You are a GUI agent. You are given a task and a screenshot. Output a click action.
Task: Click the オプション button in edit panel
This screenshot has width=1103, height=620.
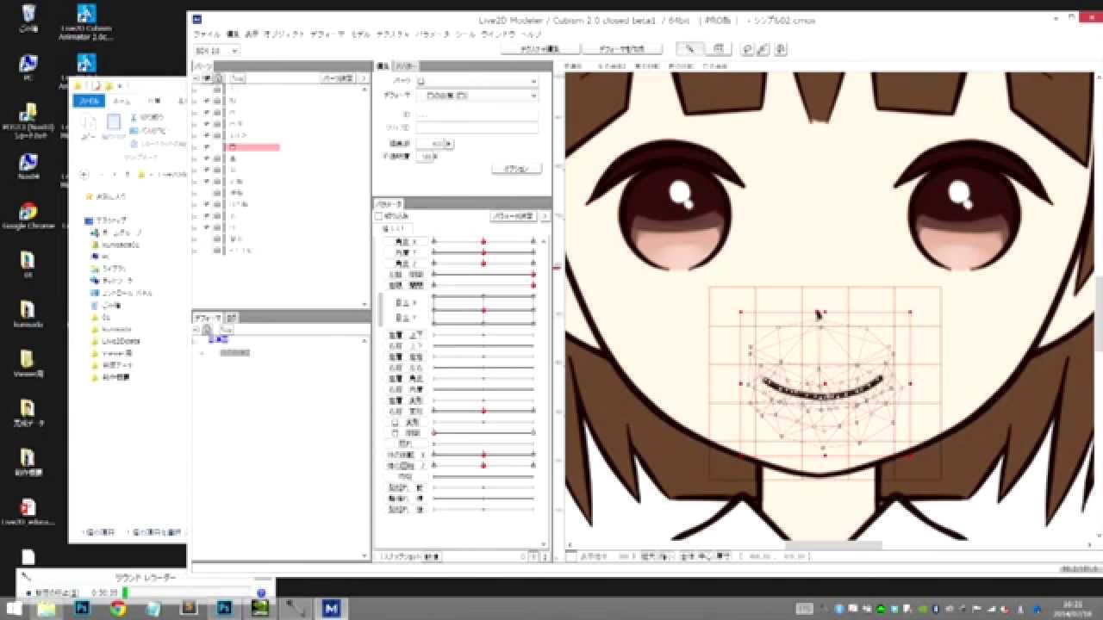pyautogui.click(x=515, y=169)
